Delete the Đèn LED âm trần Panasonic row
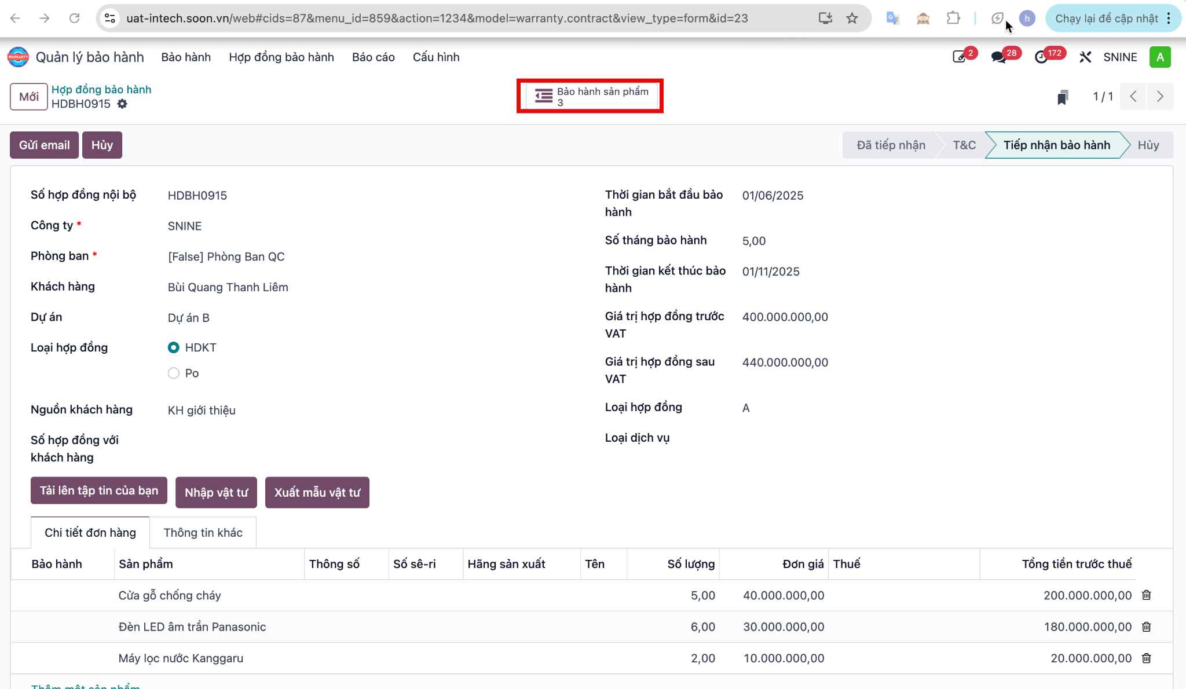1186x689 pixels. click(x=1146, y=626)
